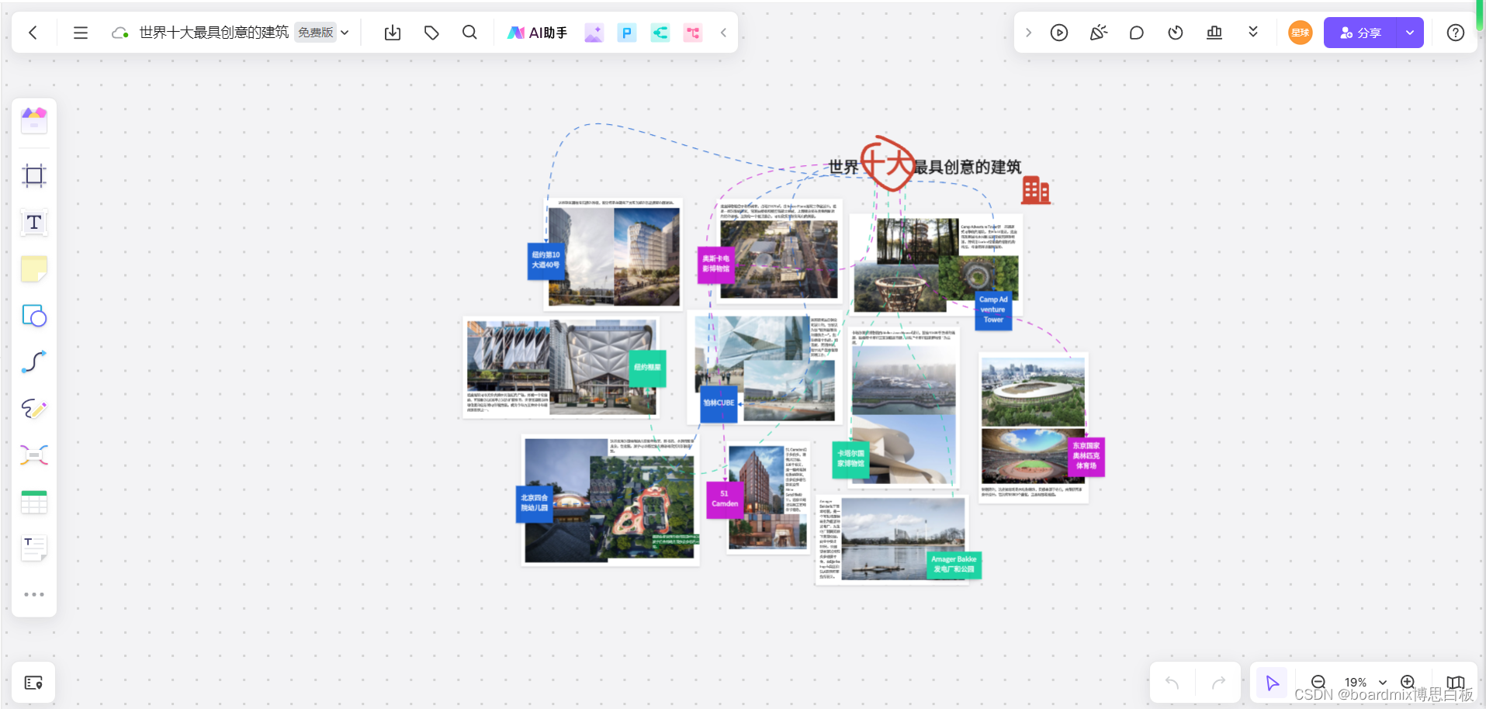Screen dimensions: 1486x709
Task: Click the teal mind map icon
Action: click(660, 33)
